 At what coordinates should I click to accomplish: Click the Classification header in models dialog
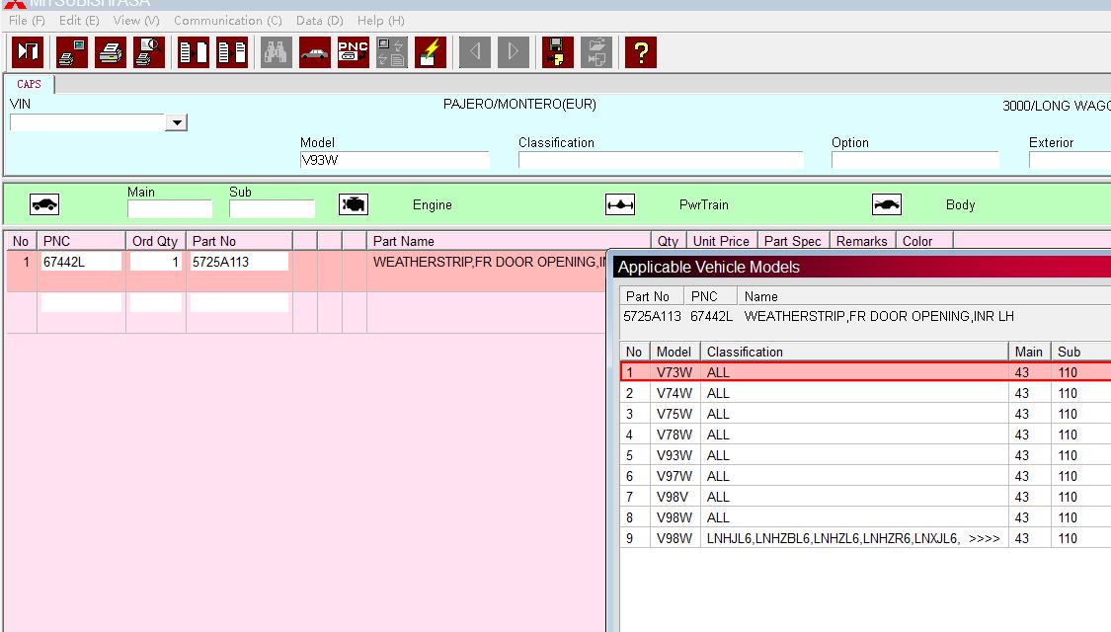pyautogui.click(x=854, y=352)
